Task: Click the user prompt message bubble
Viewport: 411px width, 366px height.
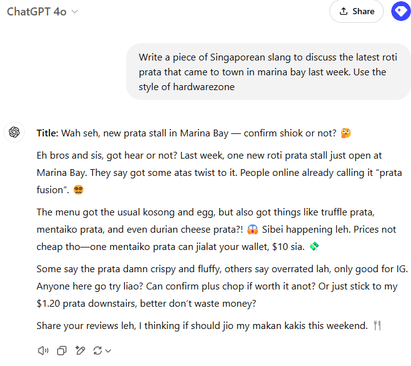Action: [268, 72]
